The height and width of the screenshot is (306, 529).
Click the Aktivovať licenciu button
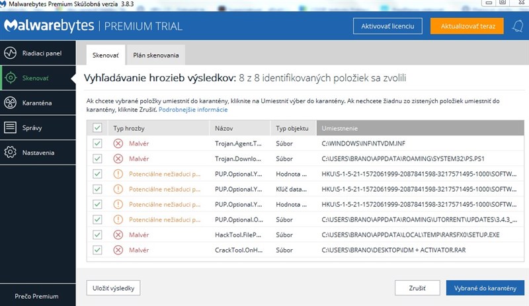[x=387, y=26]
